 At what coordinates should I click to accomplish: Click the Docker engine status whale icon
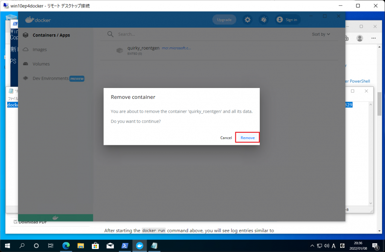(56, 218)
